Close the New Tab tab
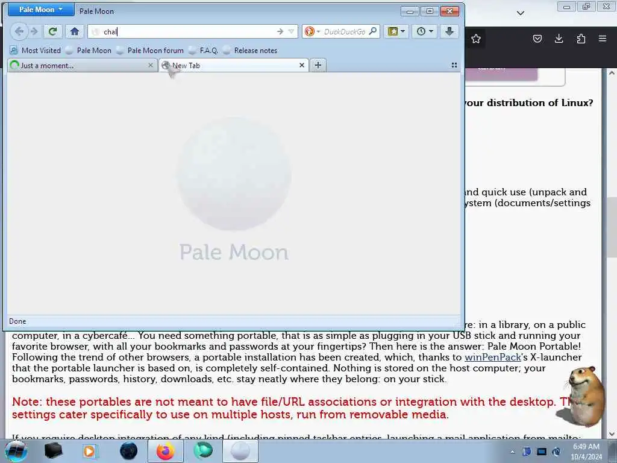This screenshot has width=617, height=463. pos(302,65)
